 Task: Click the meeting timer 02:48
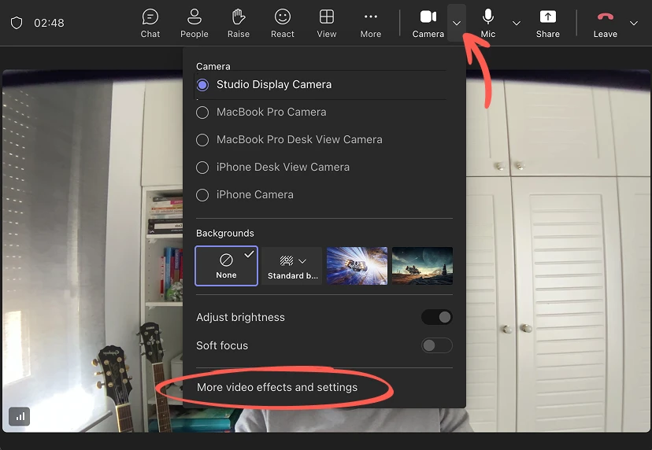[x=49, y=23]
